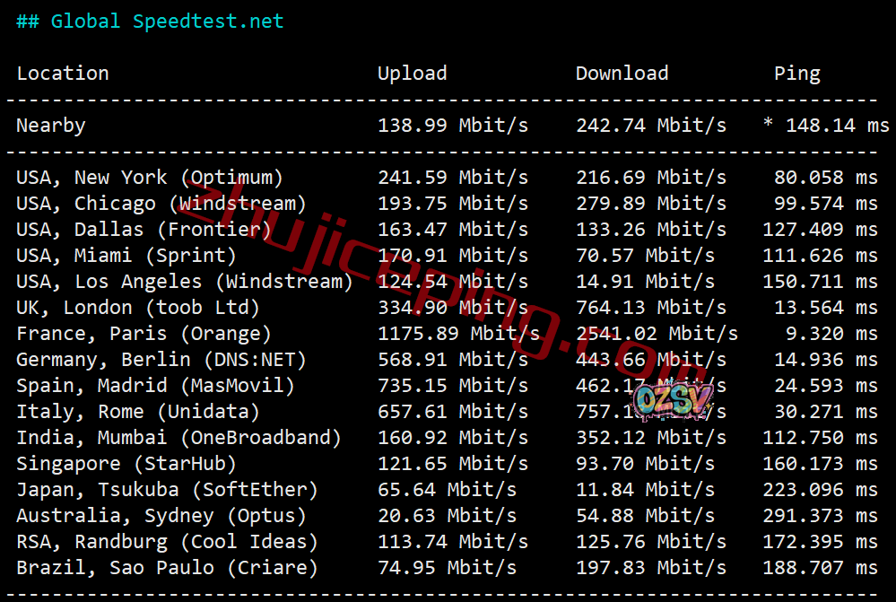Click the Location column header
The height and width of the screenshot is (602, 896).
tap(63, 74)
